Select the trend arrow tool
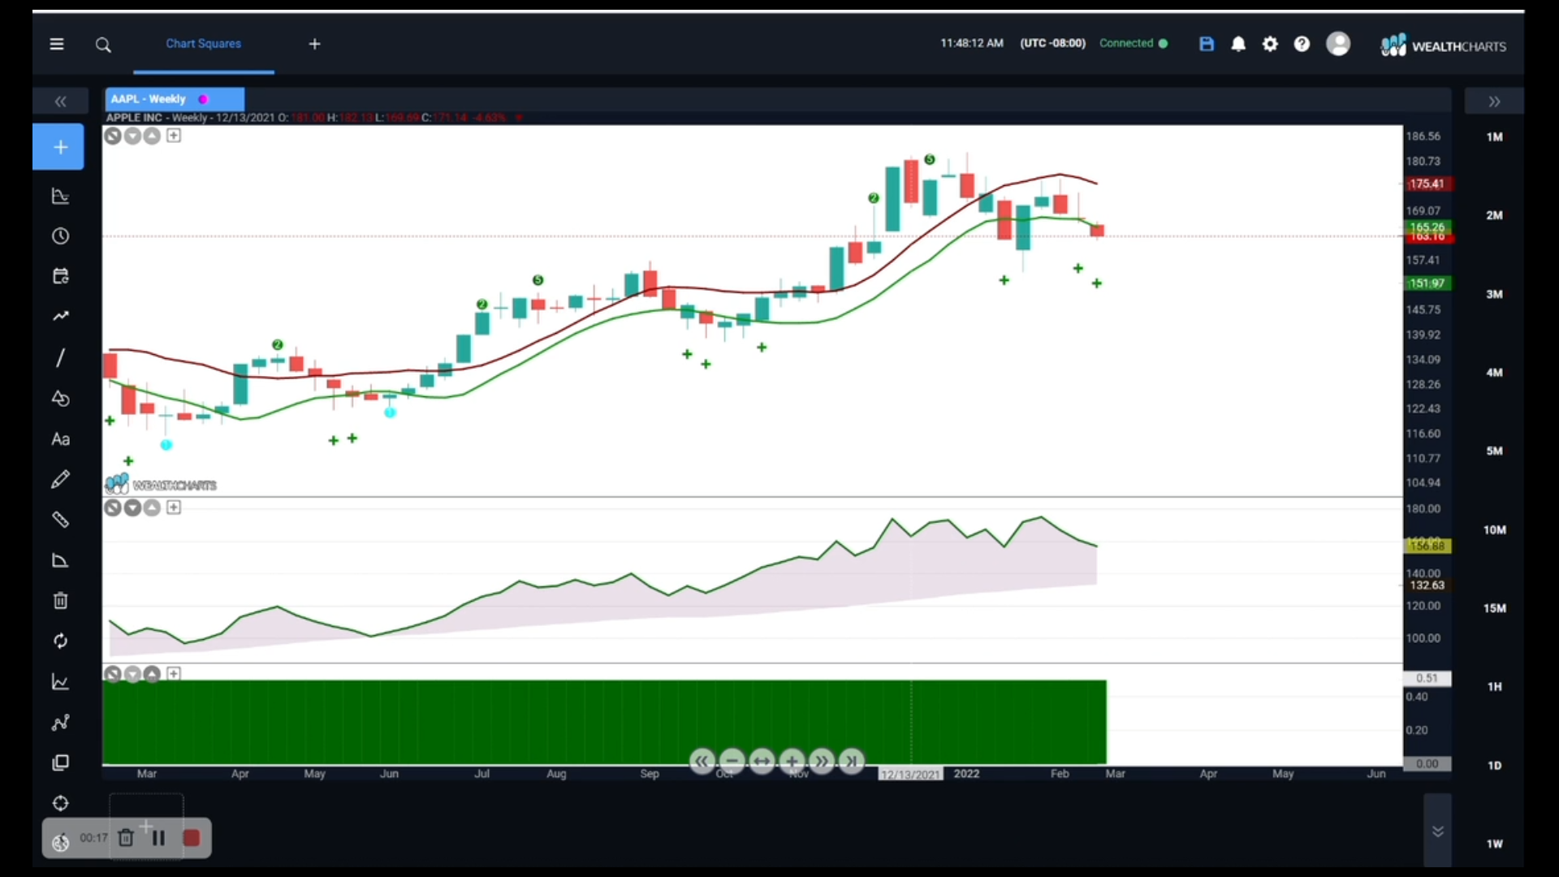 pos(60,317)
